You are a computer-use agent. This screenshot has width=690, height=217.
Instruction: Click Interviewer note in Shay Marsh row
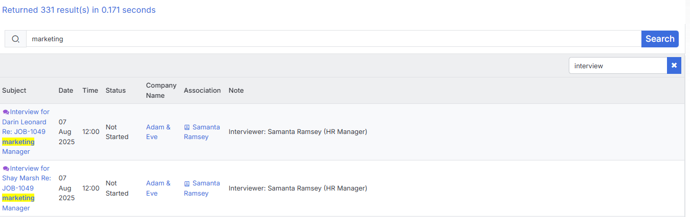[x=298, y=188]
